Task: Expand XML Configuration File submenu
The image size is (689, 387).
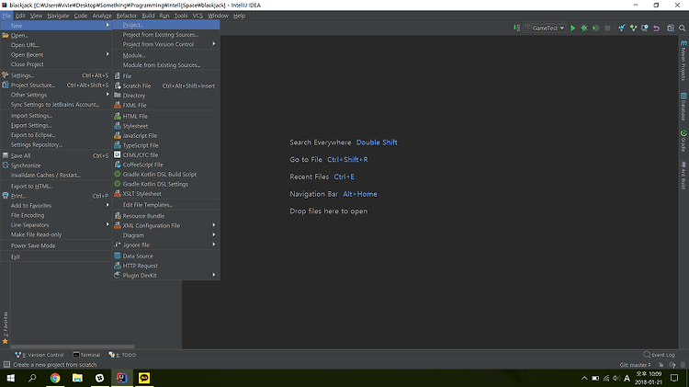Action: [x=166, y=225]
